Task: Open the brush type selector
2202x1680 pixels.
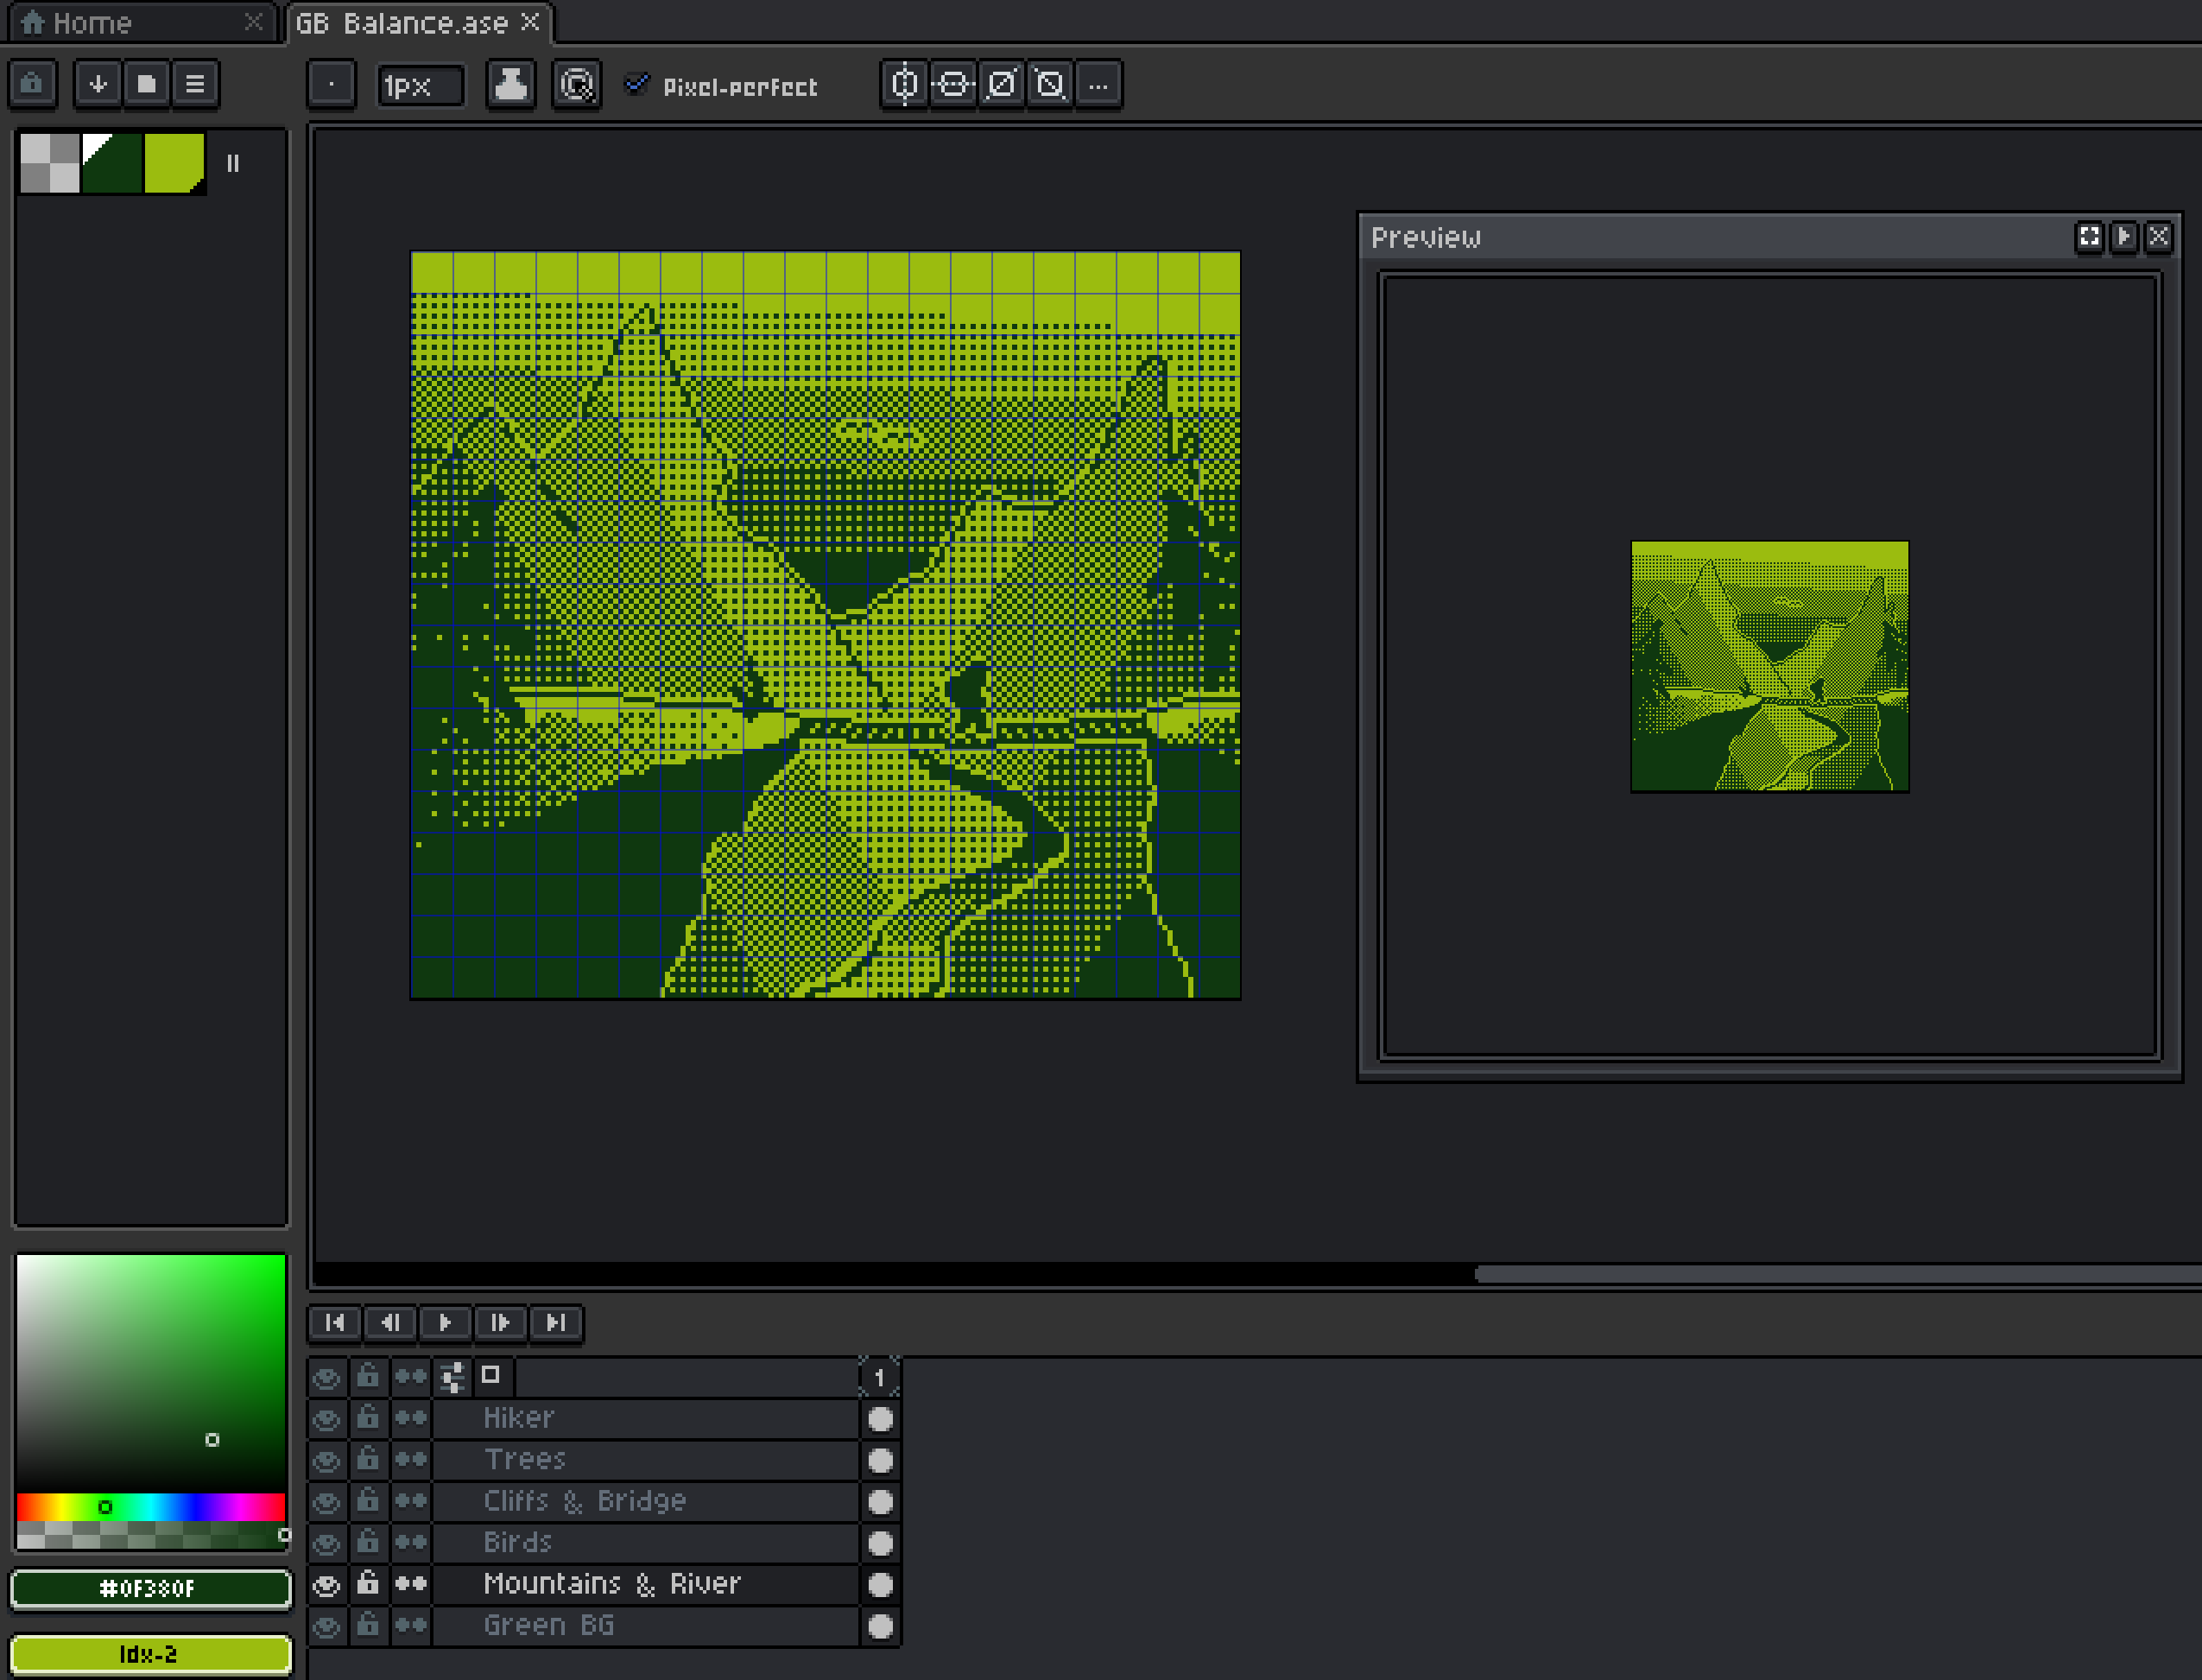Action: pos(331,85)
